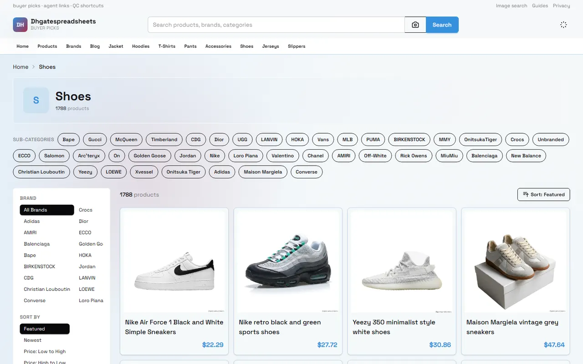Select the Timberland sub-category chip

pos(164,140)
